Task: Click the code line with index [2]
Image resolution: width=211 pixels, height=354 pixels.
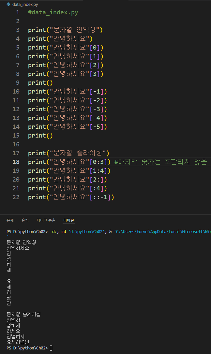Action: 66,65
